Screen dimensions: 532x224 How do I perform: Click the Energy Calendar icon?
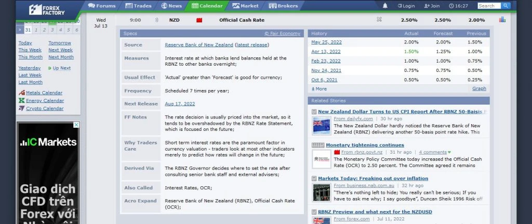pyautogui.click(x=22, y=100)
